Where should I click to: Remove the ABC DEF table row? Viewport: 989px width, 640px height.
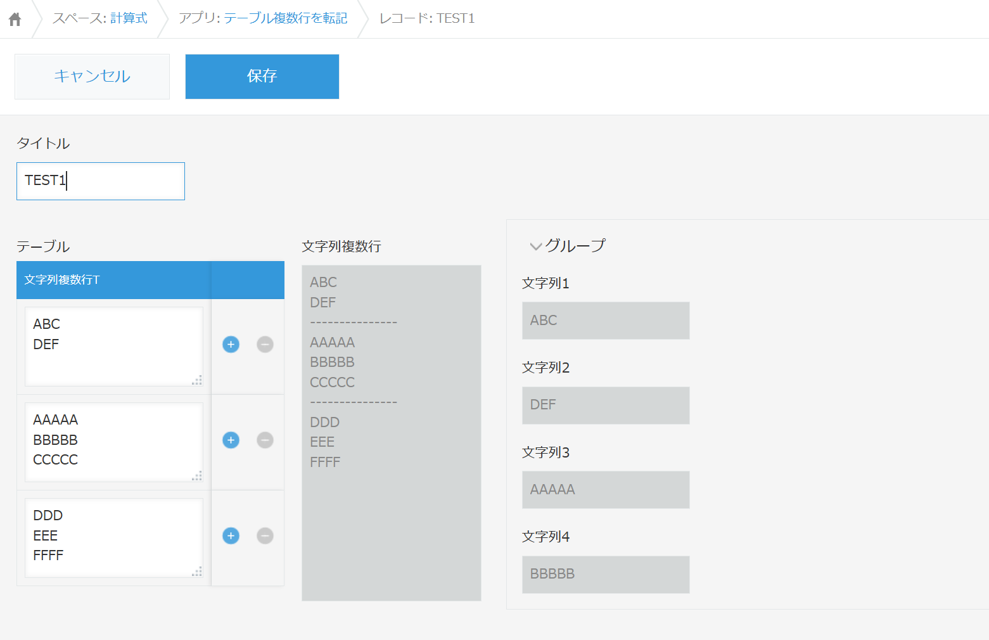265,344
